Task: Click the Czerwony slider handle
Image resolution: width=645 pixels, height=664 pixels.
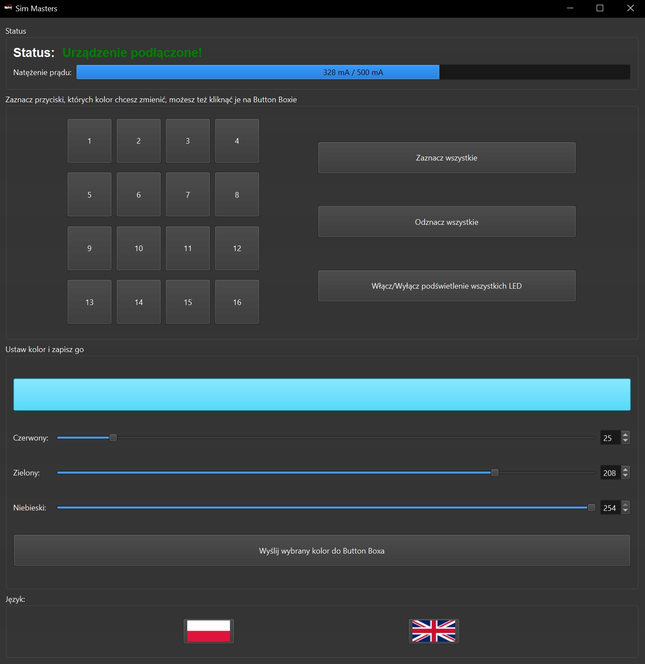Action: point(113,437)
